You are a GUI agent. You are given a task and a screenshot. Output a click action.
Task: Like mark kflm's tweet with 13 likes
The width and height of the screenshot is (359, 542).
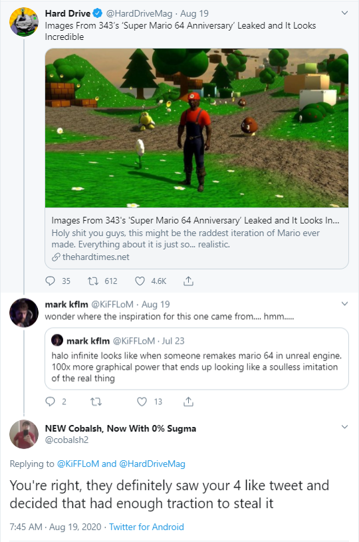tap(142, 401)
